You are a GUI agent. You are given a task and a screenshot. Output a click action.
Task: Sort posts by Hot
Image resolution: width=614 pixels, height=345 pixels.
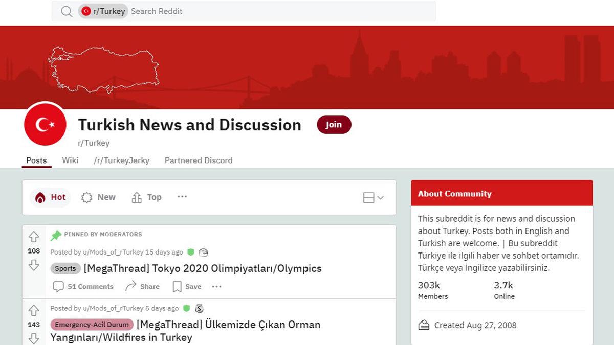[x=51, y=197]
